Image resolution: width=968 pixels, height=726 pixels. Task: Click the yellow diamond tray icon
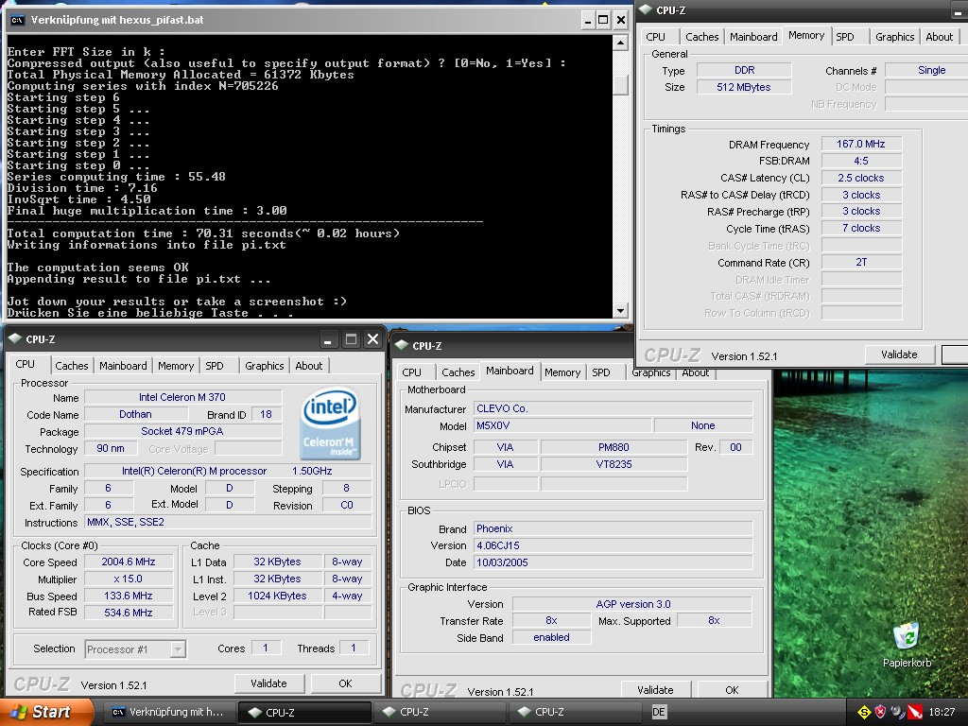[864, 713]
